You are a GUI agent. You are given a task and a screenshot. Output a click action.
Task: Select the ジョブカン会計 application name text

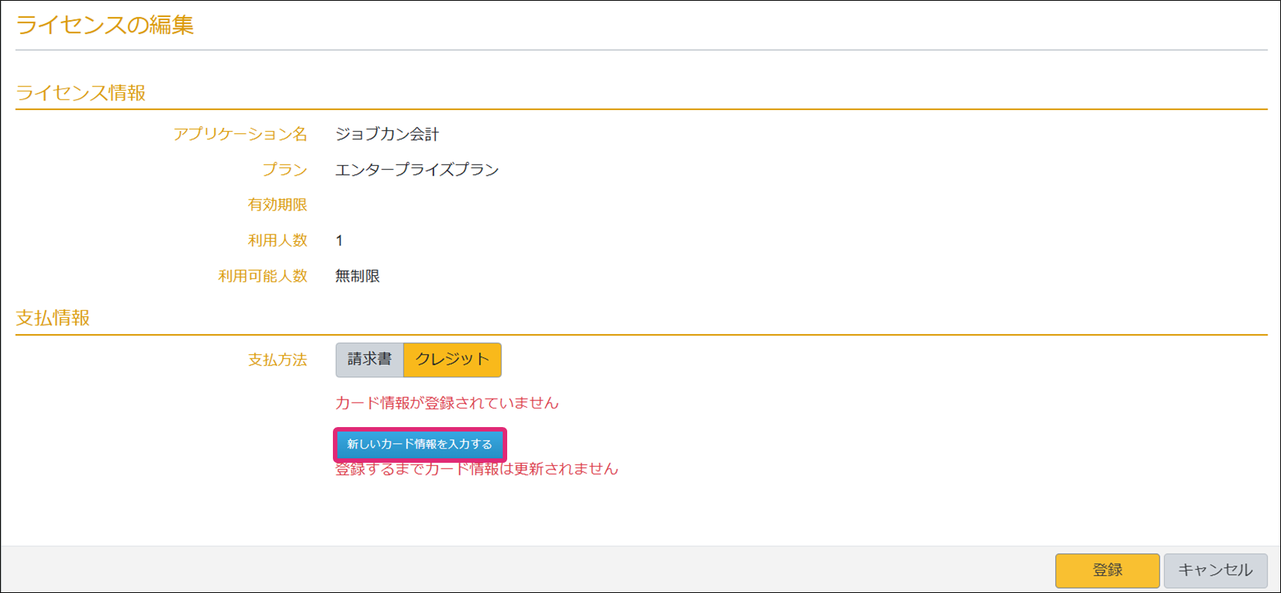click(387, 134)
